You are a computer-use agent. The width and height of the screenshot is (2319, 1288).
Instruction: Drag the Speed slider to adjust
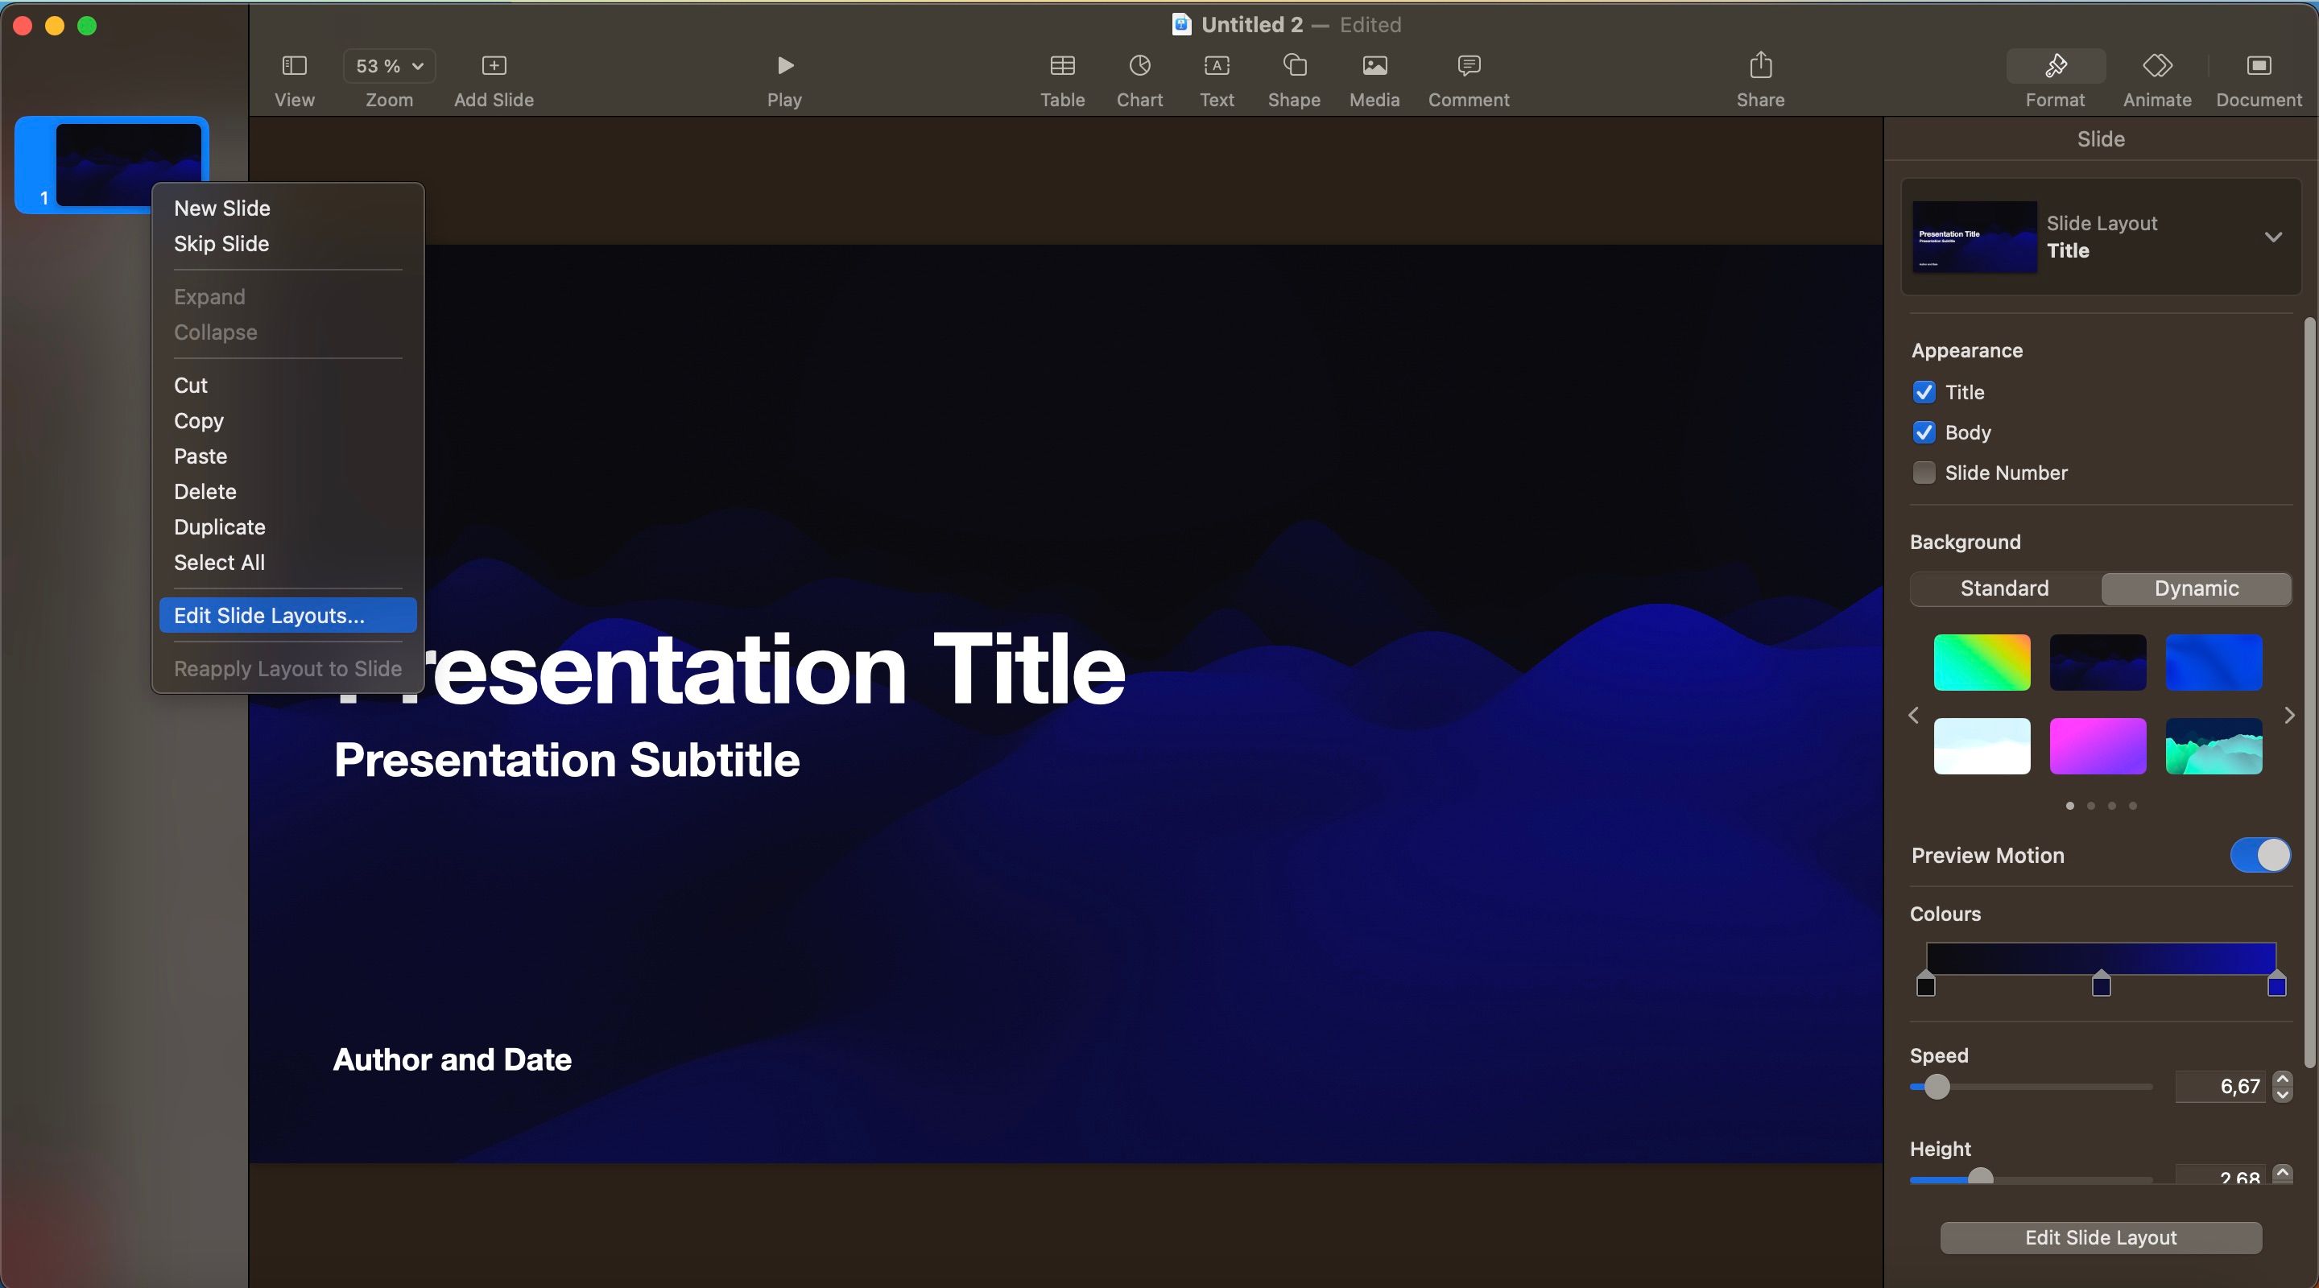click(1937, 1087)
